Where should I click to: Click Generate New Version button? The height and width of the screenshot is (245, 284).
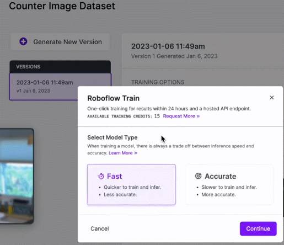point(60,42)
